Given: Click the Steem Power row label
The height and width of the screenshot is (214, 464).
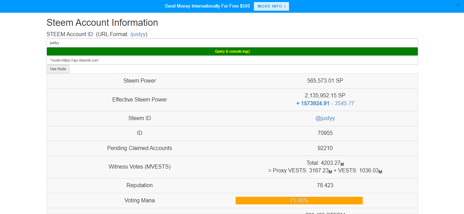Looking at the screenshot, I should (140, 81).
